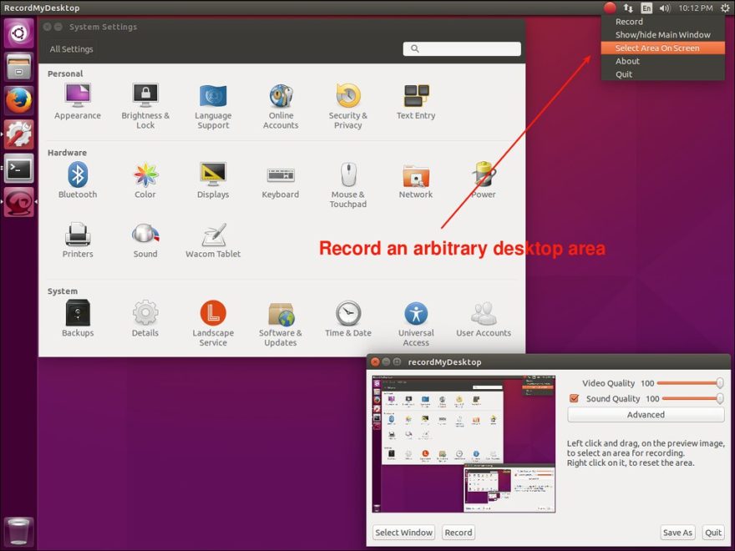Open Files manager from the launcher
Screen dimensions: 735x551
click(18, 67)
